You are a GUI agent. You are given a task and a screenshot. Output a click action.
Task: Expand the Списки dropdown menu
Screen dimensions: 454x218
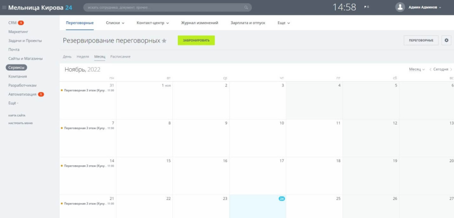(115, 23)
